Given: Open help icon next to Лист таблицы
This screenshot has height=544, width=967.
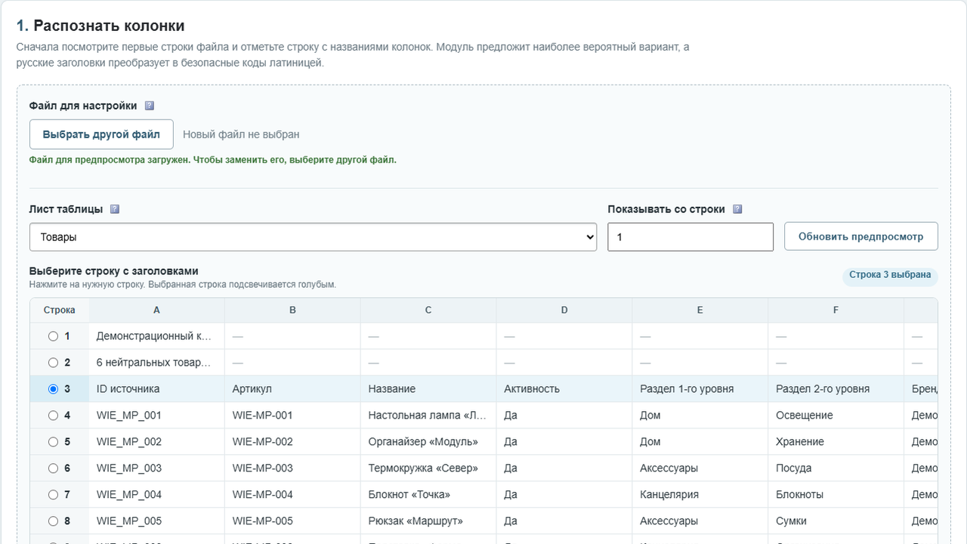Looking at the screenshot, I should pyautogui.click(x=115, y=209).
